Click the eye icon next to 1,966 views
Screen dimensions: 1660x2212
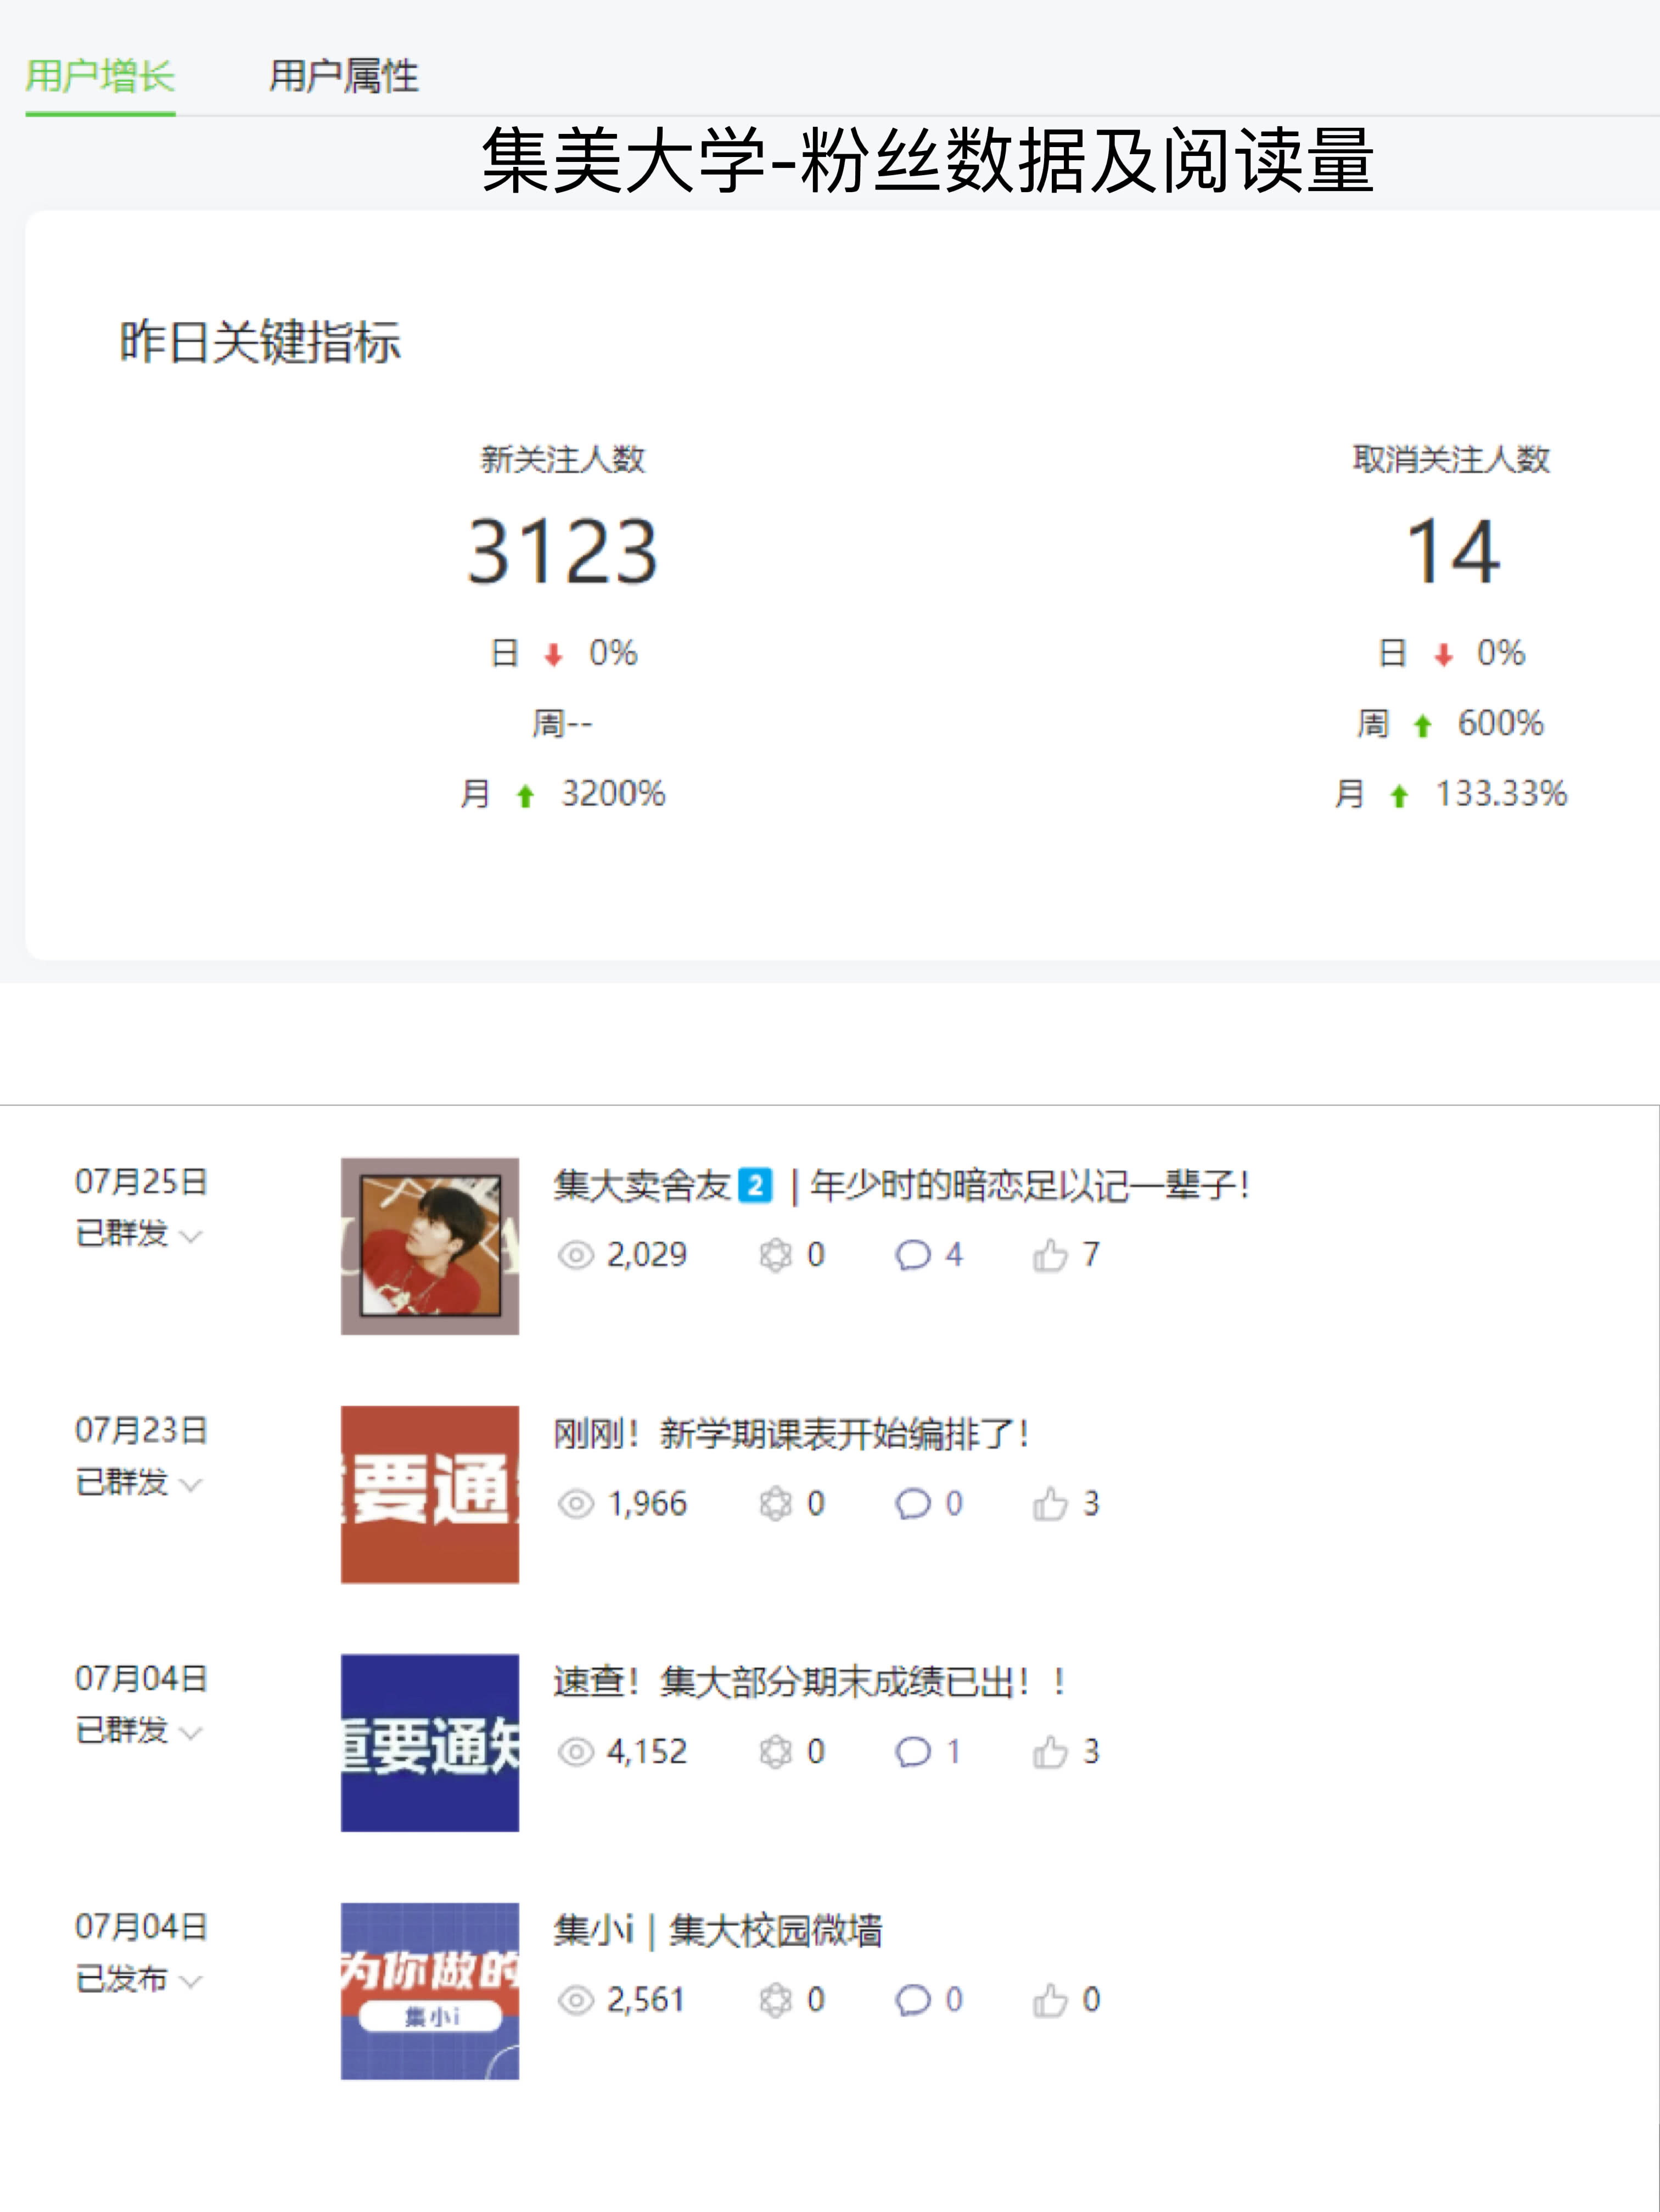coord(576,1504)
